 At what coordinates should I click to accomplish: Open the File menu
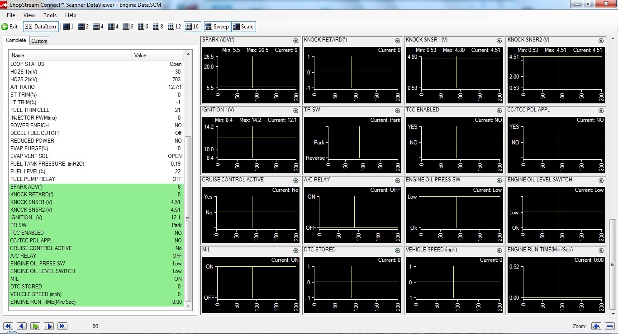pos(11,15)
